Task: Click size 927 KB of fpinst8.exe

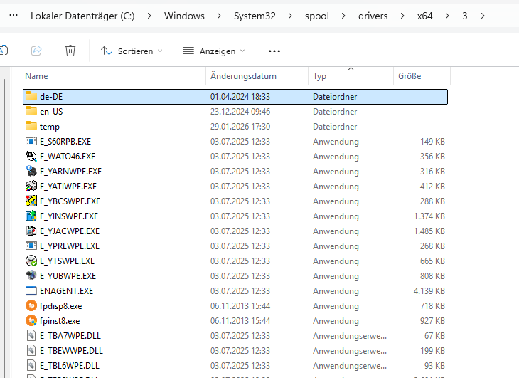Action: [432, 320]
